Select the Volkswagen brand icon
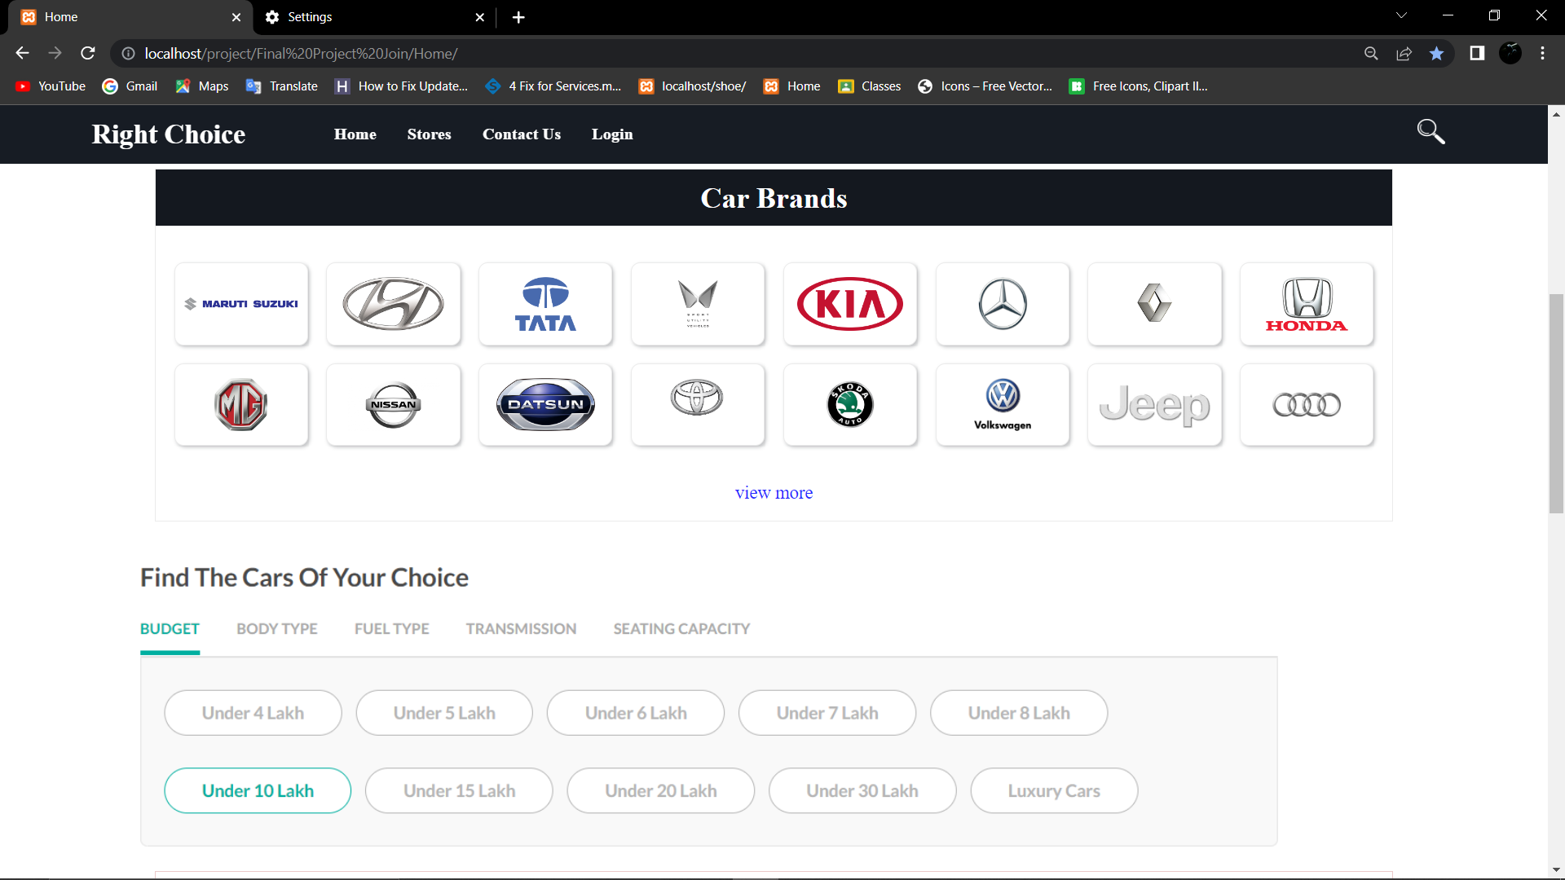Viewport: 1565px width, 880px height. click(x=1003, y=404)
